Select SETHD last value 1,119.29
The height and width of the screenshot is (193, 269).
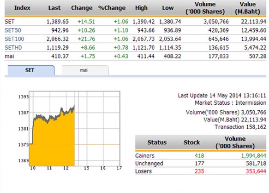(58, 47)
